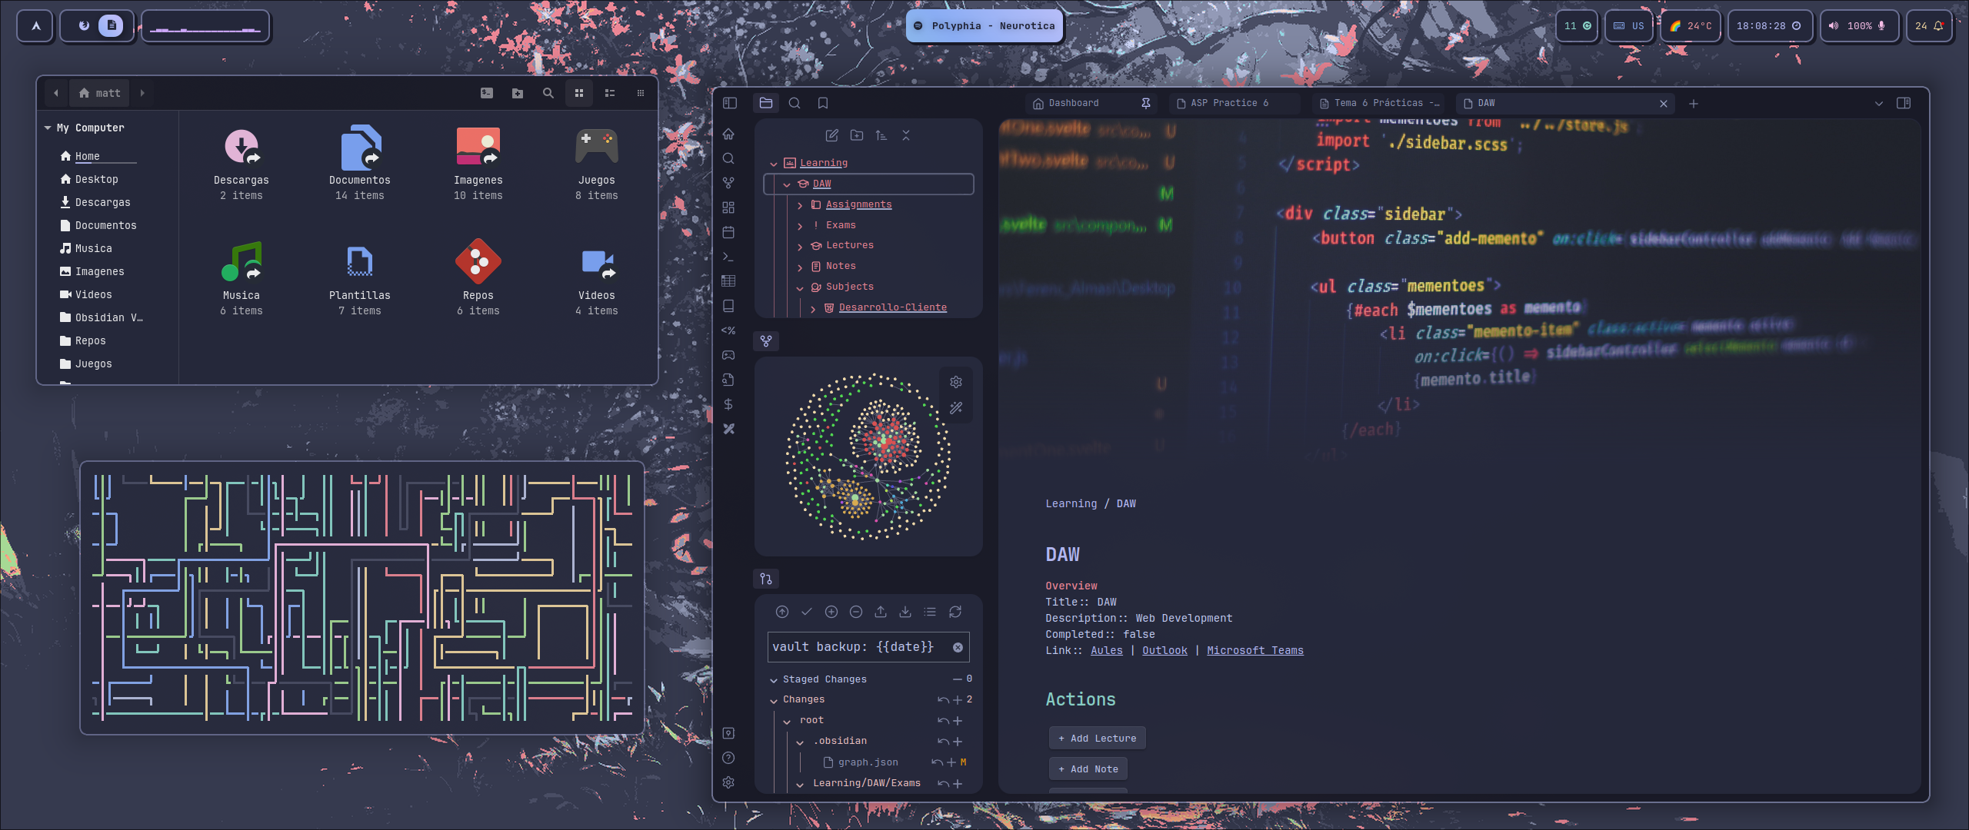Open the bookmarks panel icon
Screen dimensions: 1969x830
823,103
